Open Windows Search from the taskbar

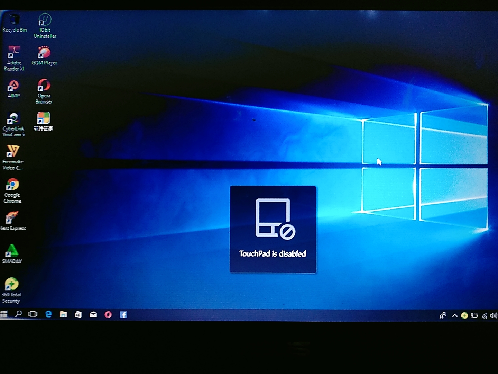point(18,314)
